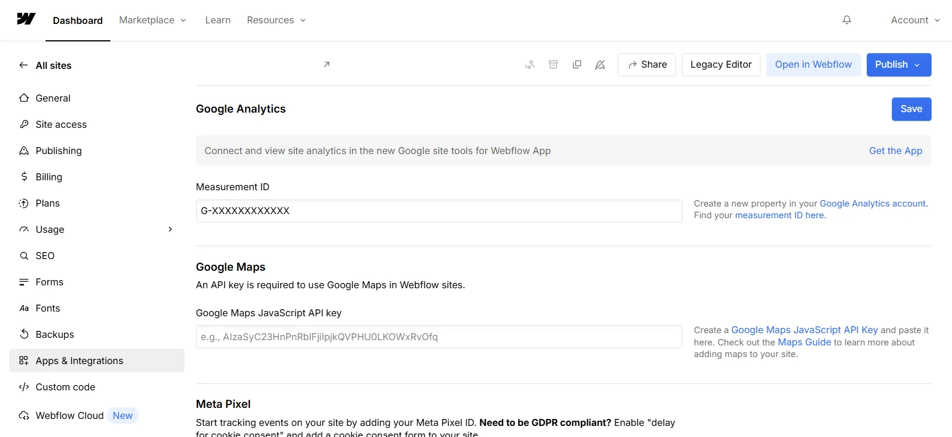
Task: Open the Legacy Editor
Action: point(721,65)
